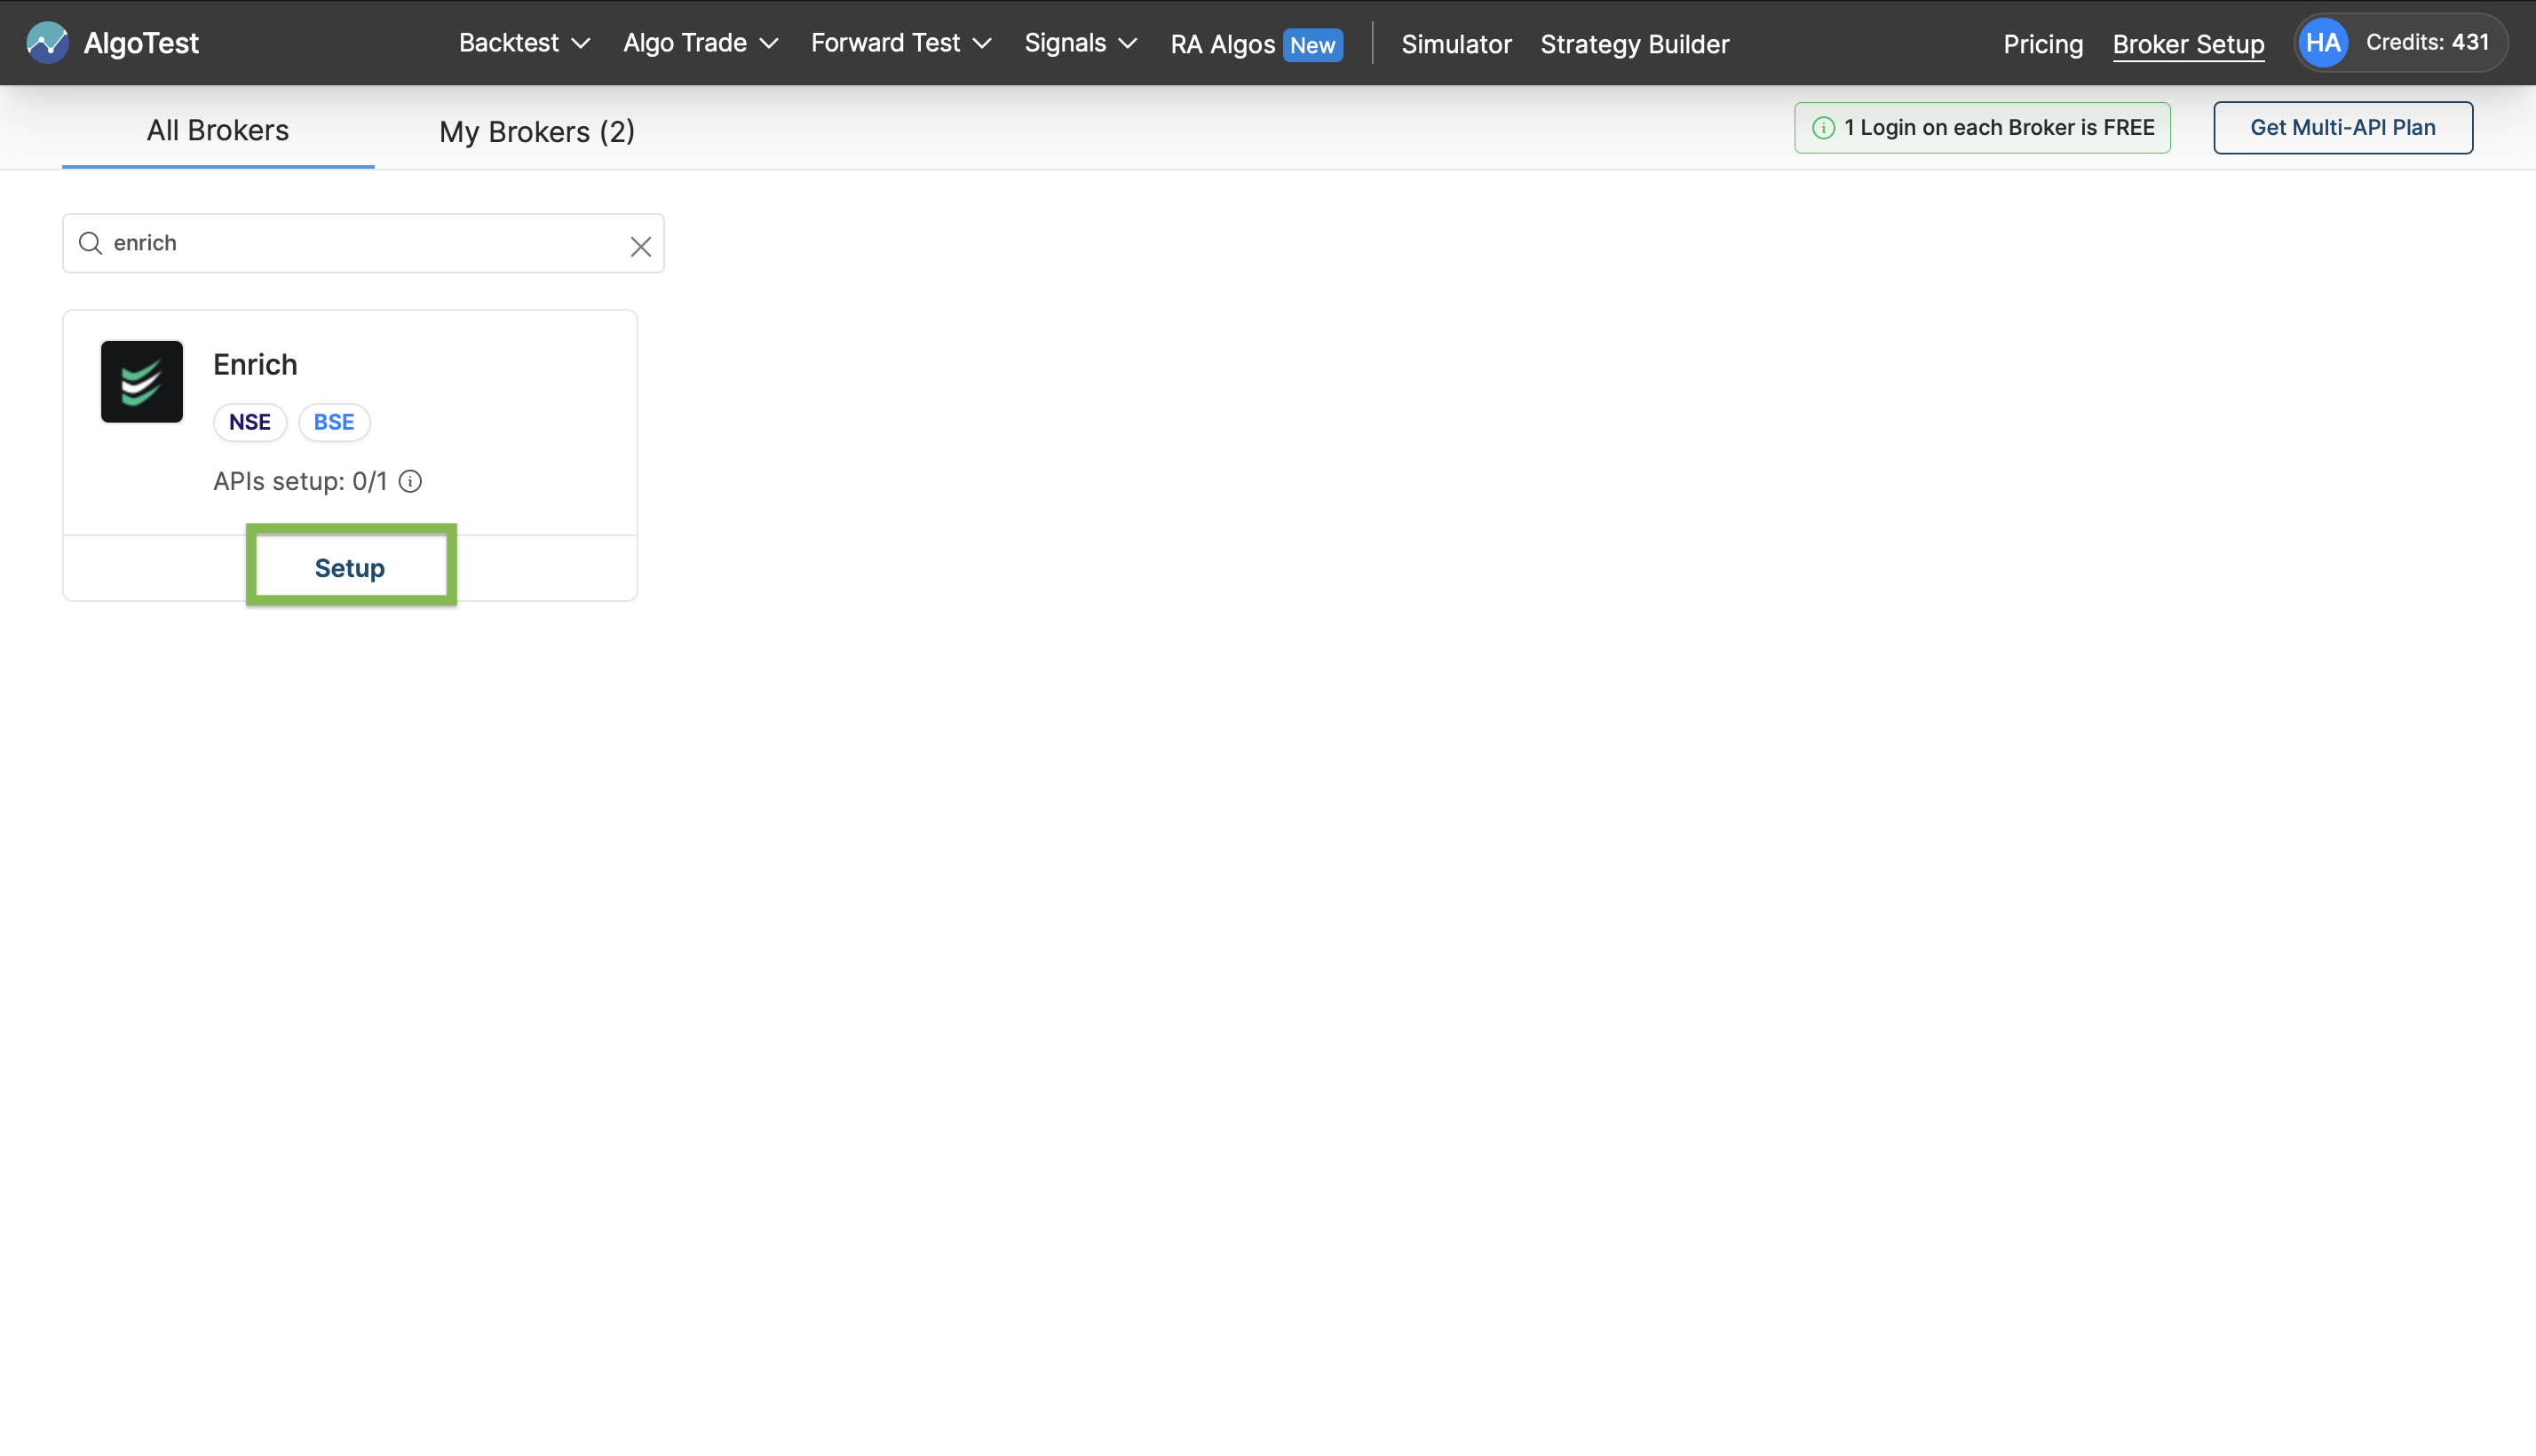The image size is (2536, 1456).
Task: Click the BSE exchange badge
Action: 334,422
